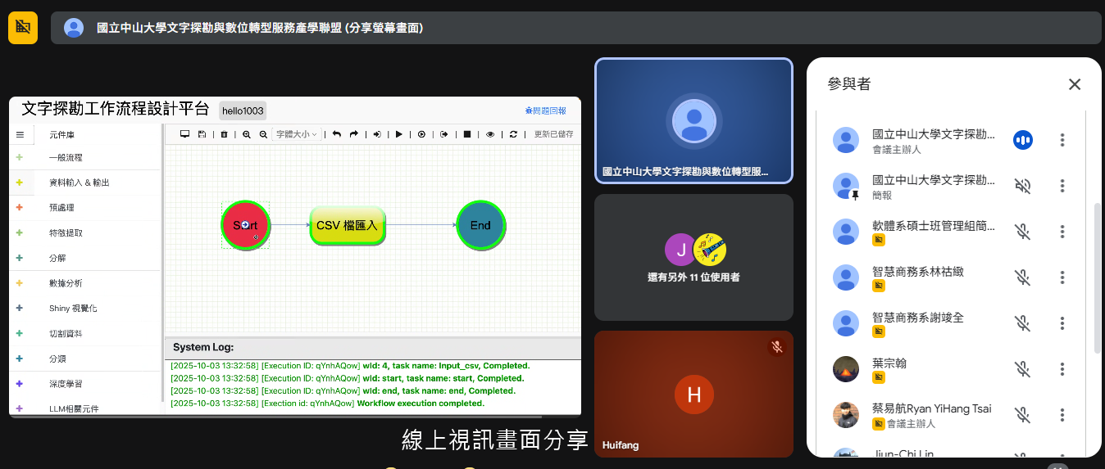The height and width of the screenshot is (469, 1105).
Task: Open the 字體大小 font size dropdown
Action: pos(296,134)
